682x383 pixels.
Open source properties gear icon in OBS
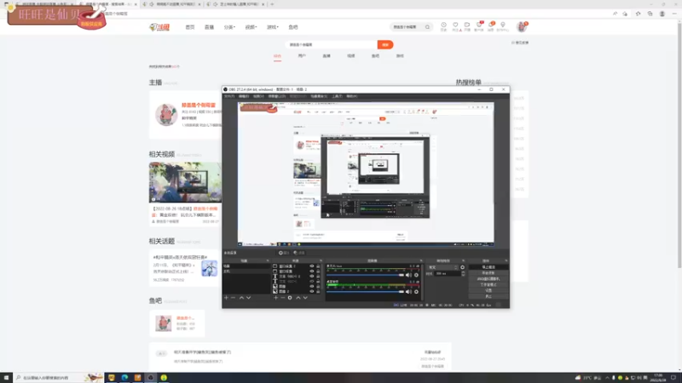290,298
